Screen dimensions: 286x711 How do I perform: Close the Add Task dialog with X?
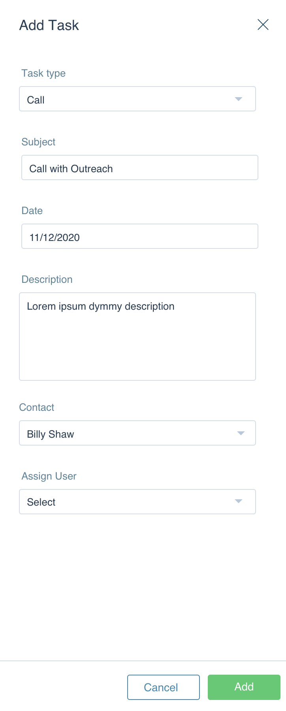tap(263, 24)
